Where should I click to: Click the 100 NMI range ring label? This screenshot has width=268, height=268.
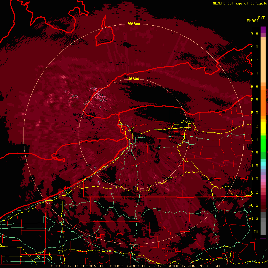point(134,24)
